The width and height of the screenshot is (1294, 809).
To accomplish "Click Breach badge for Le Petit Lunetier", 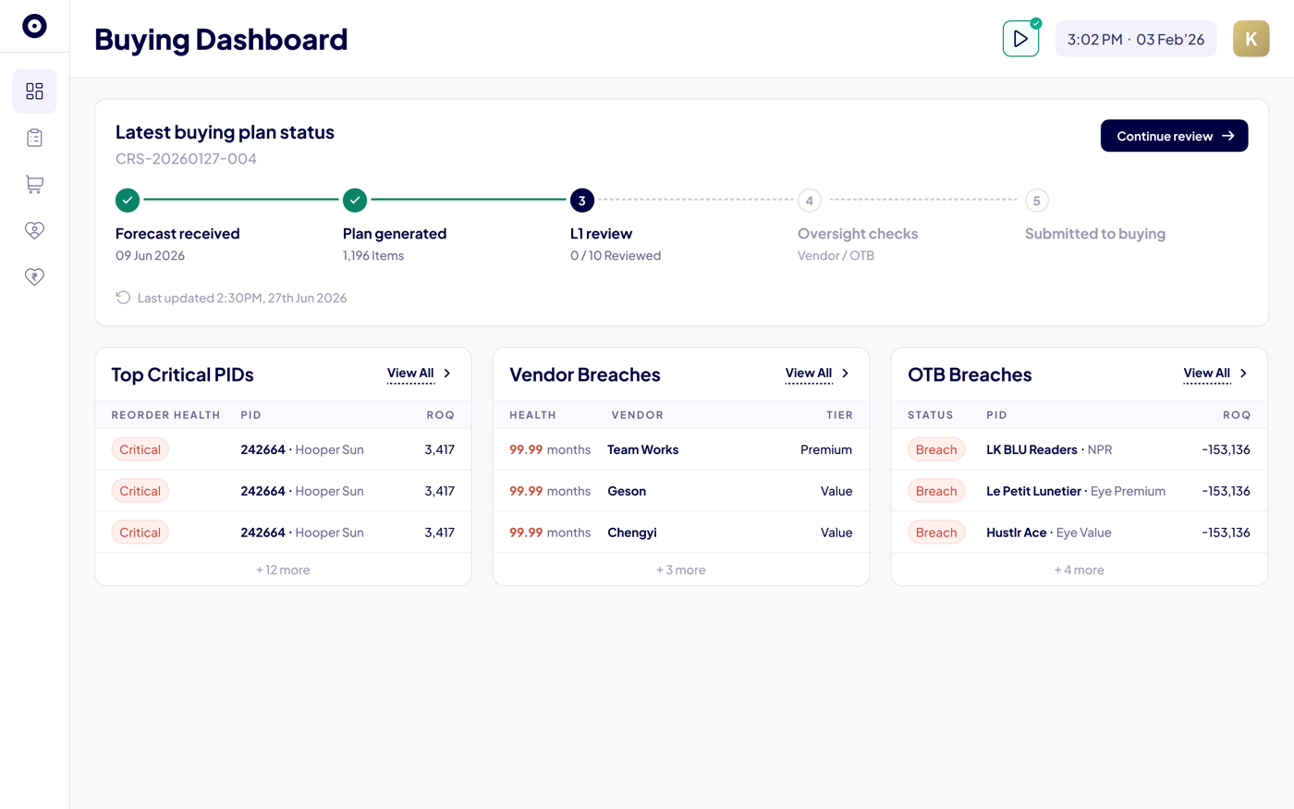I will (x=936, y=491).
